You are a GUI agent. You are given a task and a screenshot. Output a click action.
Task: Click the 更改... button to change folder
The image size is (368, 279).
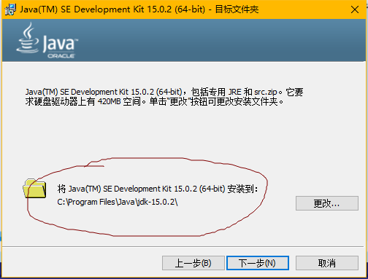point(327,203)
